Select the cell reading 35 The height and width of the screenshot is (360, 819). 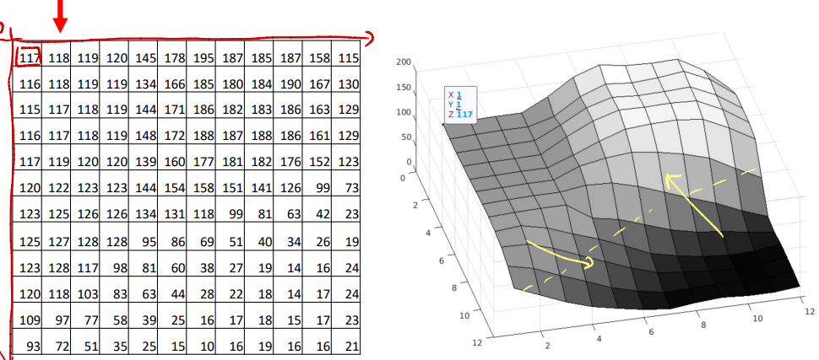(x=114, y=340)
